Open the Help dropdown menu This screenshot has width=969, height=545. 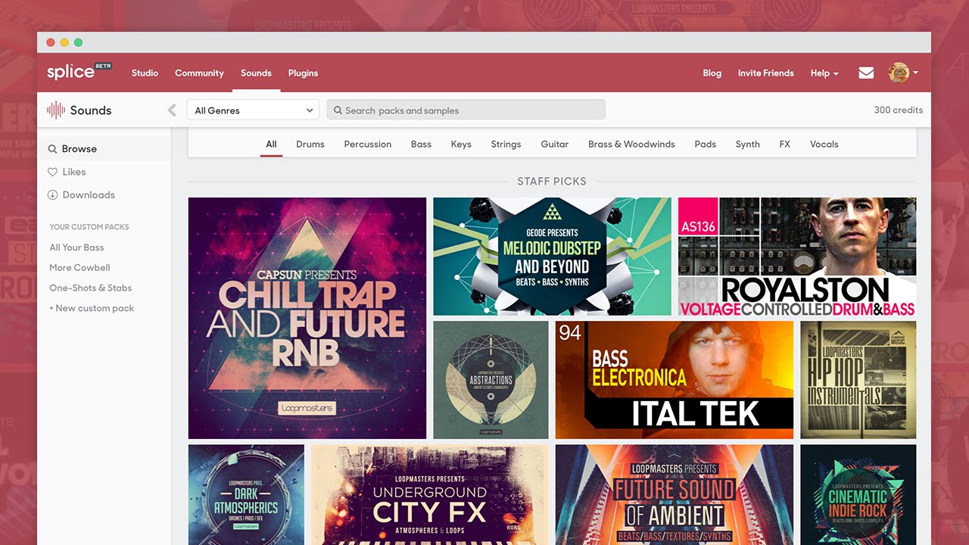[x=824, y=73]
